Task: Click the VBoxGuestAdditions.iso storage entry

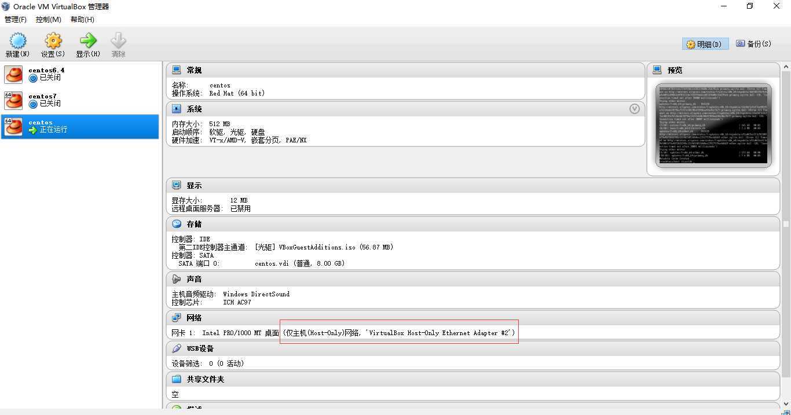Action: pyautogui.click(x=324, y=247)
